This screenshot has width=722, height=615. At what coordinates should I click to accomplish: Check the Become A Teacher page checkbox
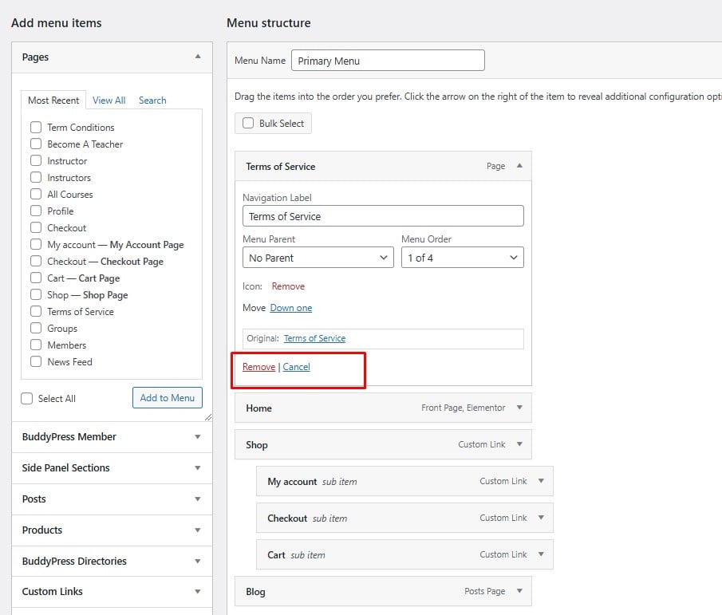[x=36, y=144]
